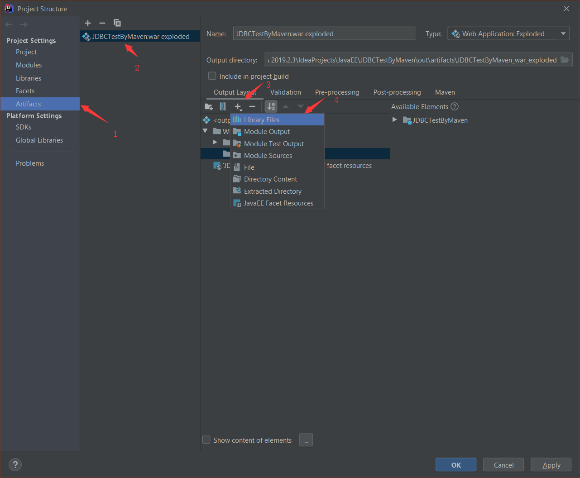
Task: Click the move down arrow icon
Action: click(x=300, y=106)
